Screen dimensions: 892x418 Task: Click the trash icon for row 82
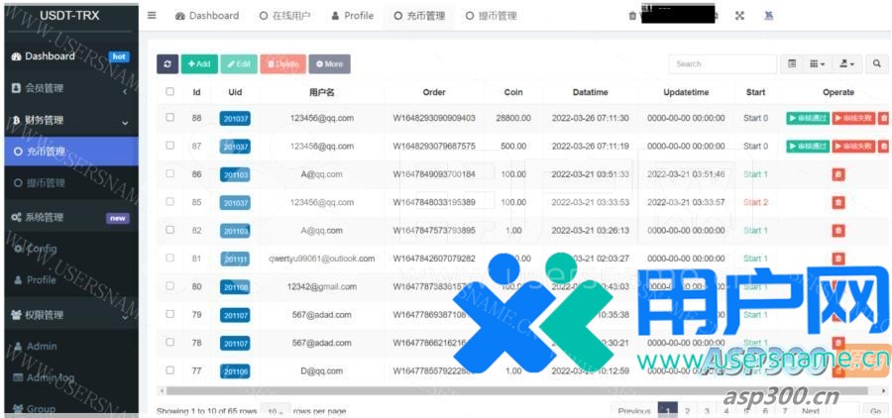(x=838, y=231)
